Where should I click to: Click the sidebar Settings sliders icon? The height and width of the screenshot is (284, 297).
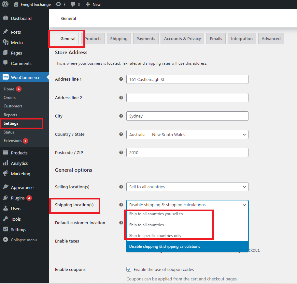(6, 229)
